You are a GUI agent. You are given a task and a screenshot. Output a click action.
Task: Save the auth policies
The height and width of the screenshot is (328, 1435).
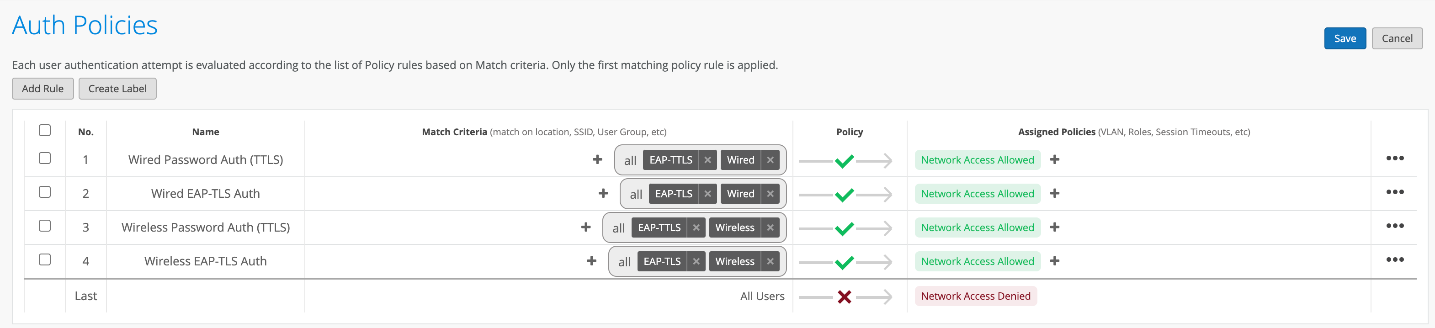[1344, 38]
